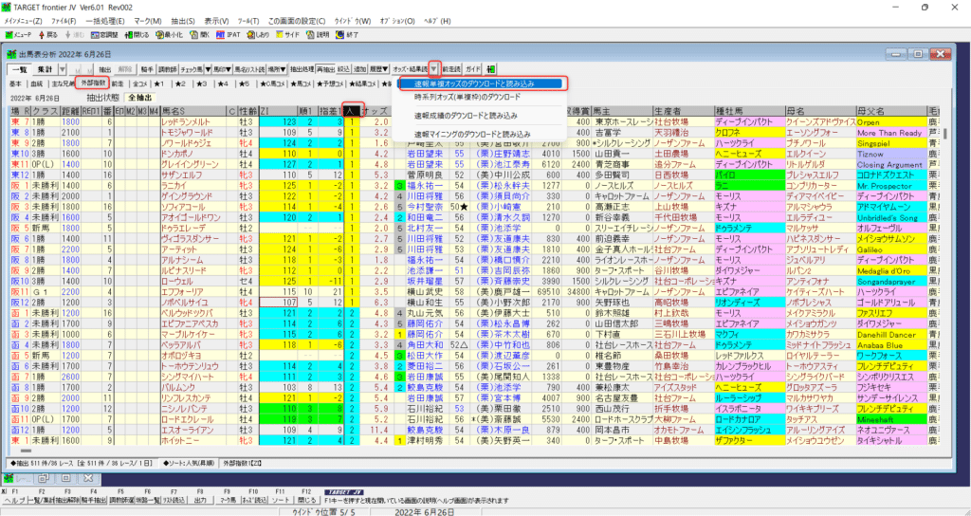This screenshot has height=516, width=971.
Task: Open the 表示(V) menu
Action: (216, 21)
